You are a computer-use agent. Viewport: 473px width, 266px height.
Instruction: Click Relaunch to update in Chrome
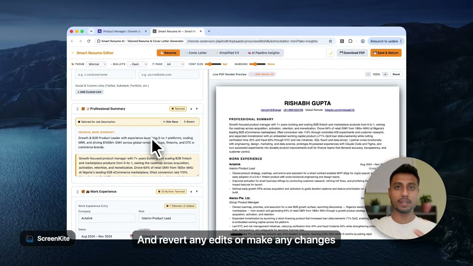[x=384, y=41]
